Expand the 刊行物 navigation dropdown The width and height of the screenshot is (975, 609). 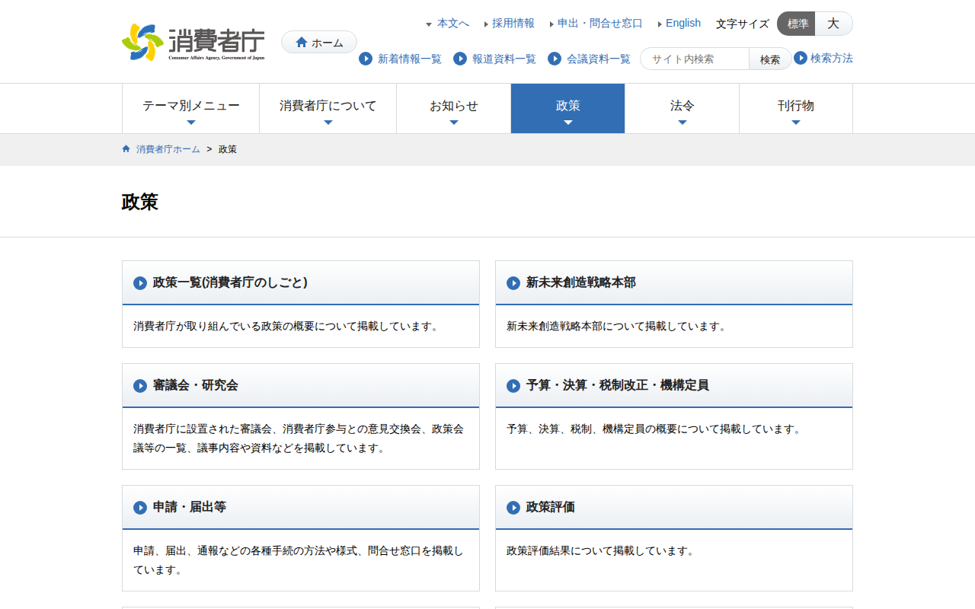[795, 108]
